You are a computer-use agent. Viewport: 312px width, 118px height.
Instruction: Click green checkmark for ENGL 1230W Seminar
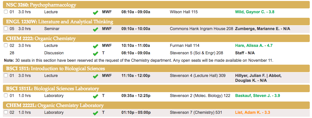[x=96, y=29]
